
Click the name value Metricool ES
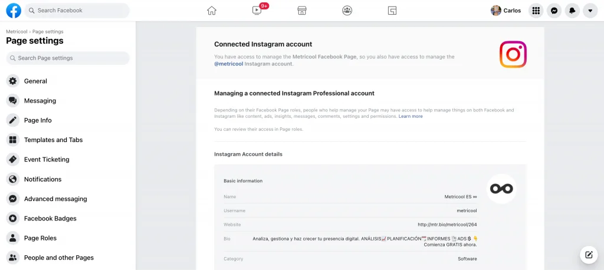pos(461,197)
